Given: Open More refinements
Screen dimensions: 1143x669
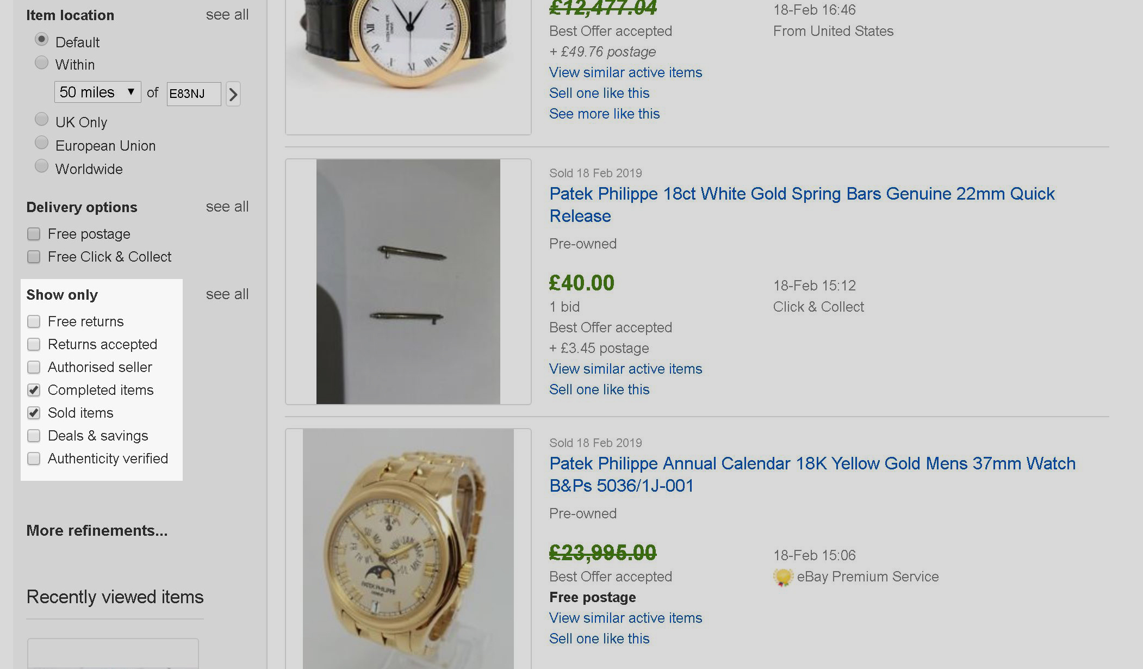Looking at the screenshot, I should (97, 530).
